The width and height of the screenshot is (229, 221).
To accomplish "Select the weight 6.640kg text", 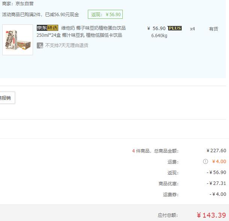I will click(159, 36).
